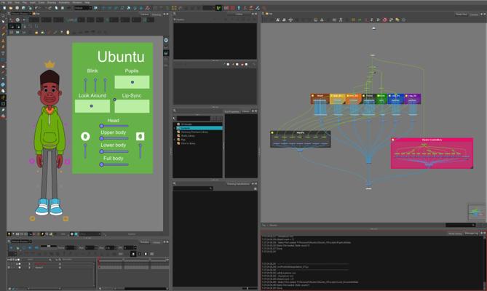Screen dimensions: 487x291
Task: Click the house icon in Node View header
Action: click(x=266, y=14)
